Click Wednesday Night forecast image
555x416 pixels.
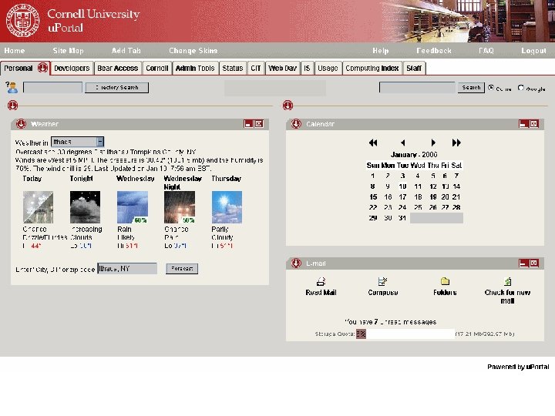click(x=180, y=207)
